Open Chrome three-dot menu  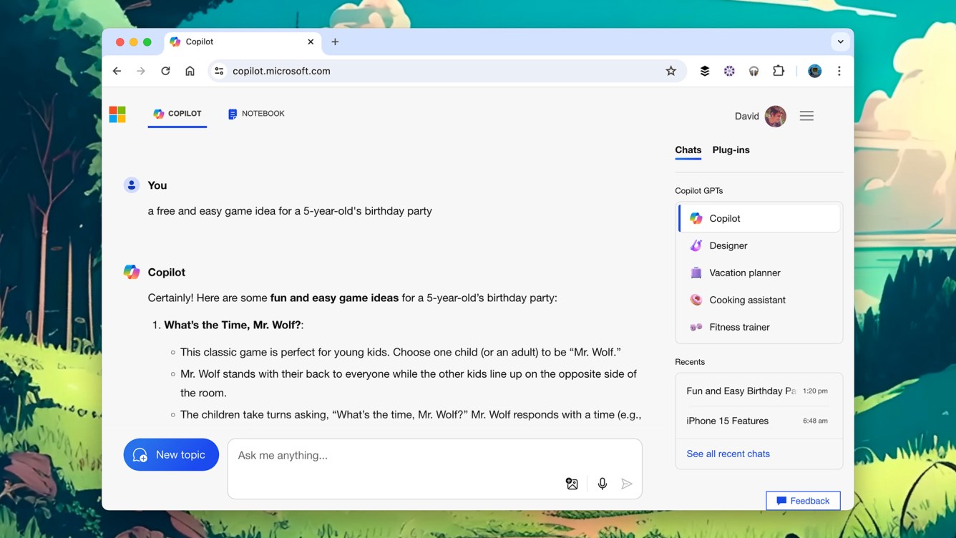(839, 71)
